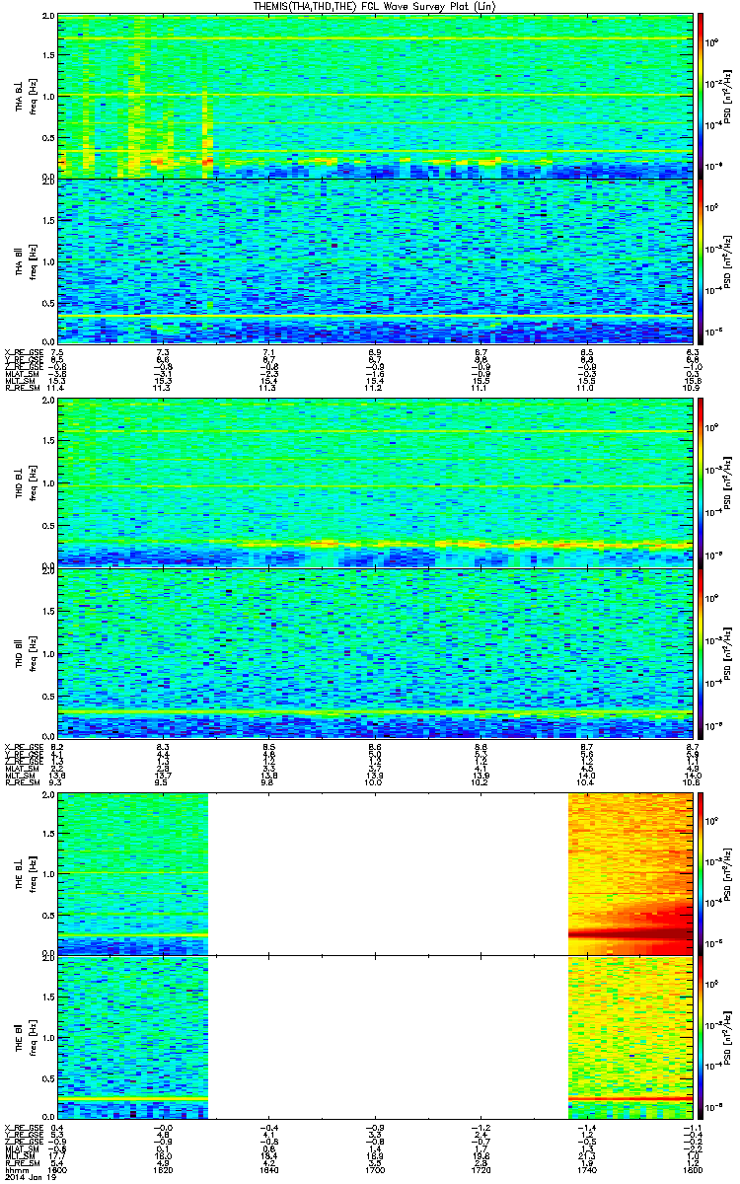Click the 1700 time tick label
The width and height of the screenshot is (740, 1184).
tap(373, 1170)
